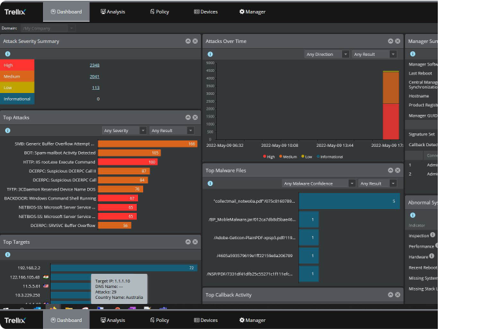Click info icon in Abnormal System panel

pyautogui.click(x=413, y=215)
